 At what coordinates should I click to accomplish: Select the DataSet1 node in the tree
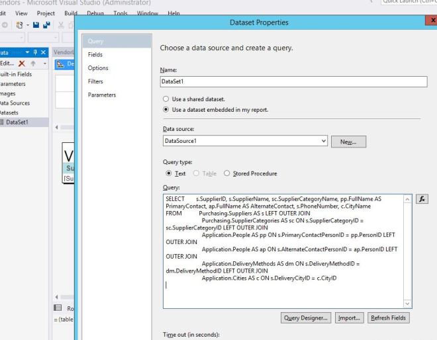click(17, 122)
